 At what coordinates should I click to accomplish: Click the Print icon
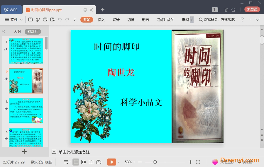coord(45,20)
